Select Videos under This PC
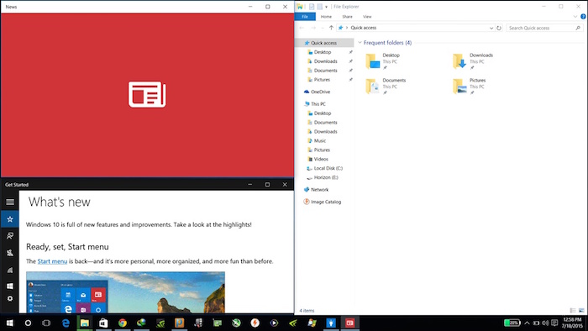 click(x=321, y=160)
